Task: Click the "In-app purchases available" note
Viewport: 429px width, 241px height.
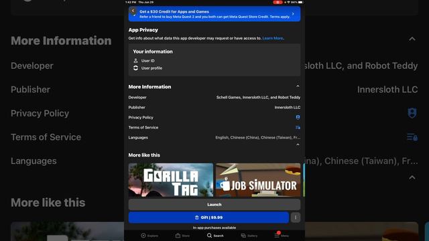Action: coord(214,228)
